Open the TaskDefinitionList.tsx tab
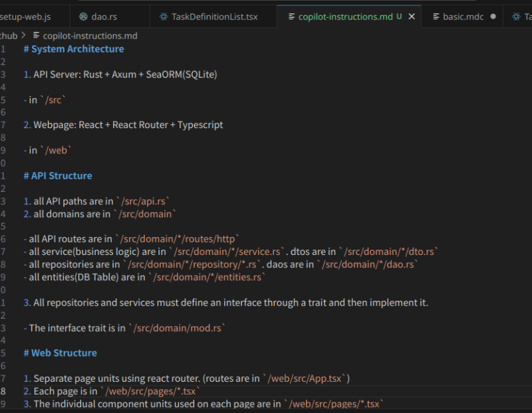532x413 pixels. coord(214,17)
